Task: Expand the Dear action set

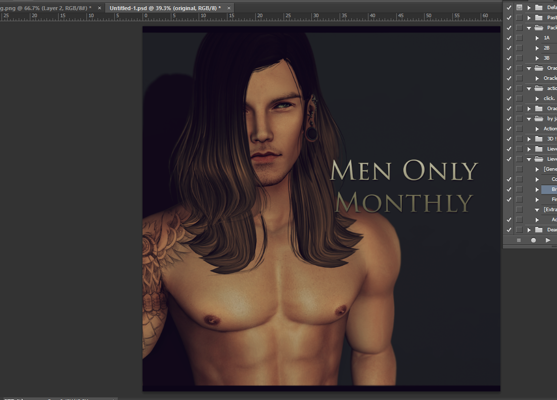Action: click(x=529, y=230)
